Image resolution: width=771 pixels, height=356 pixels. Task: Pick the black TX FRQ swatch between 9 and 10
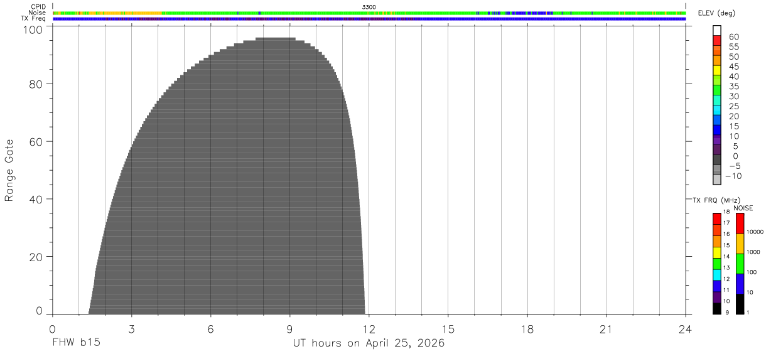tap(717, 308)
